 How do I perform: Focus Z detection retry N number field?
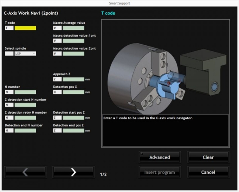pos(25,118)
